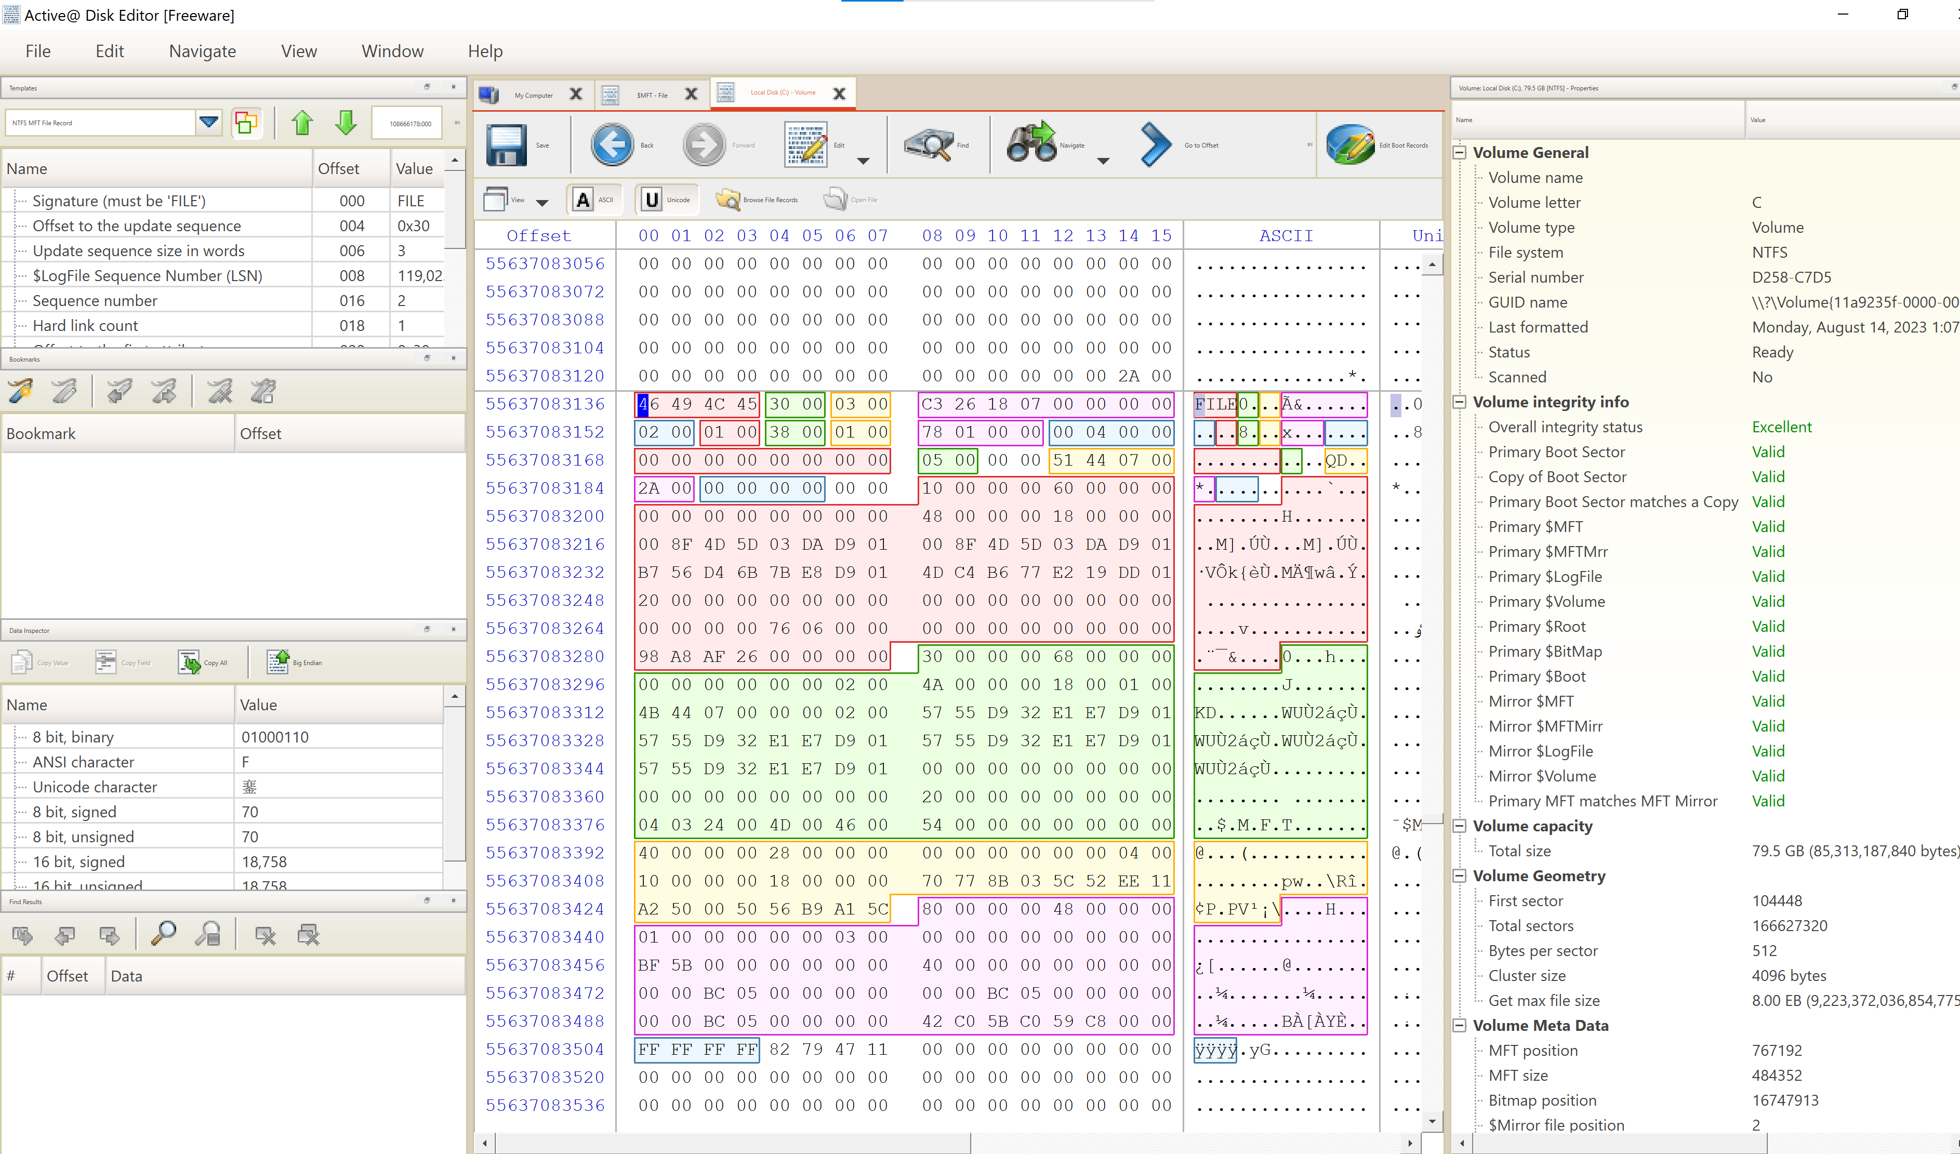Click the Save floppy disk icon
Image resolution: width=1960 pixels, height=1154 pixels.
coord(506,144)
